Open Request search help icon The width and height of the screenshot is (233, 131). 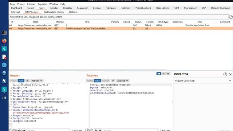11,130
